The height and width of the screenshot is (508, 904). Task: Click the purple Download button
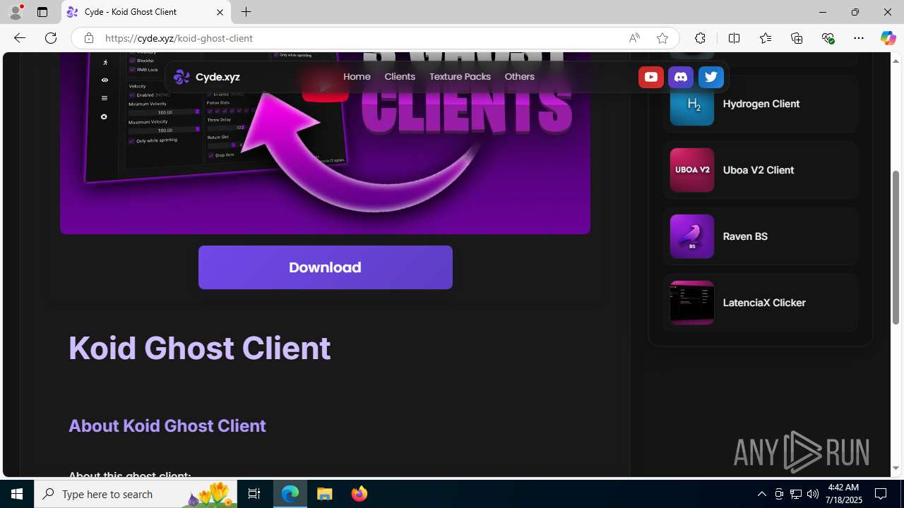325,267
